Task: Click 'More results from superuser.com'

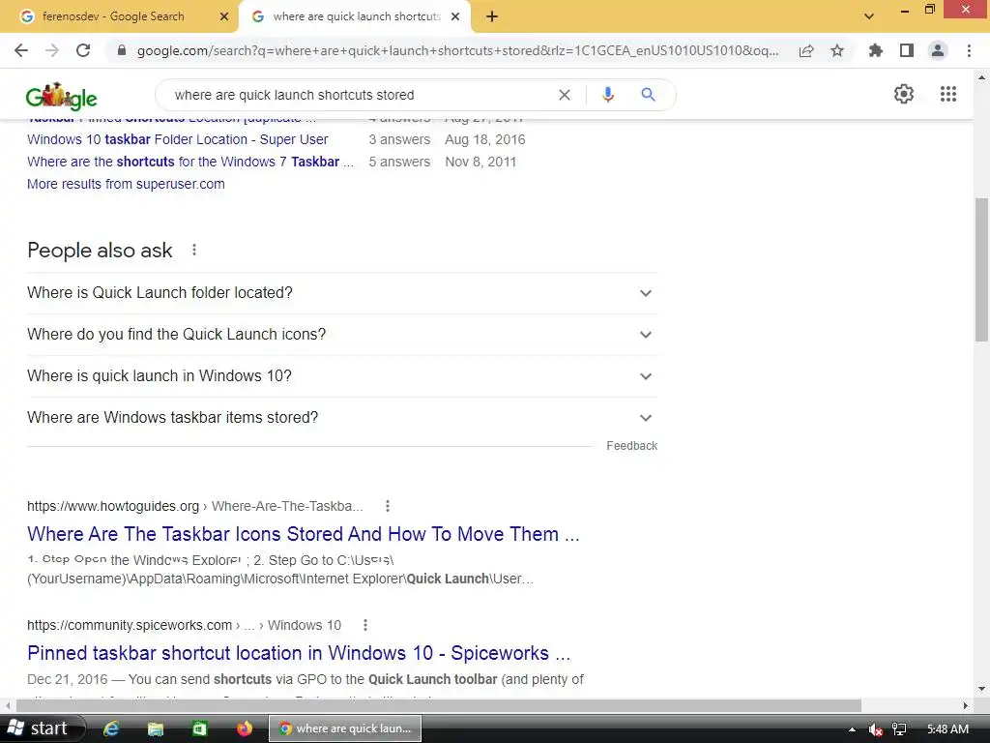Action: point(126,184)
